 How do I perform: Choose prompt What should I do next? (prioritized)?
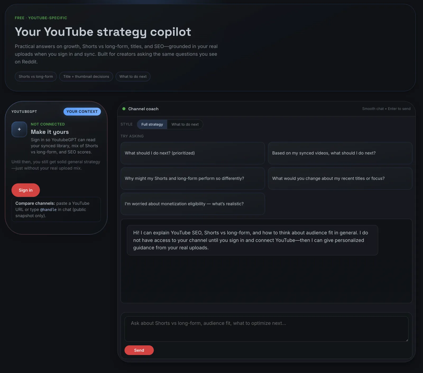coord(193,153)
